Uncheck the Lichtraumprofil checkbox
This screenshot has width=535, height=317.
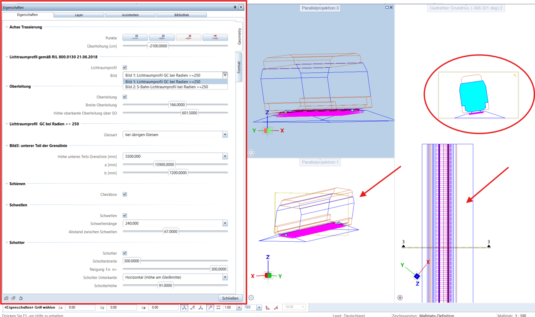125,67
